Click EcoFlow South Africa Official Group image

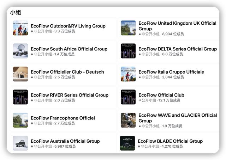tap(20, 51)
